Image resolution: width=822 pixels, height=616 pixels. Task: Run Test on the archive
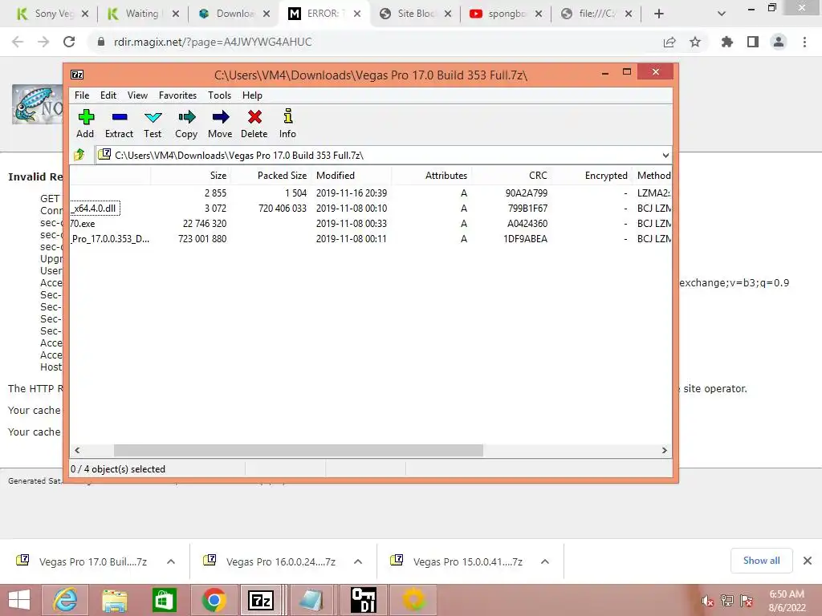[153, 124]
